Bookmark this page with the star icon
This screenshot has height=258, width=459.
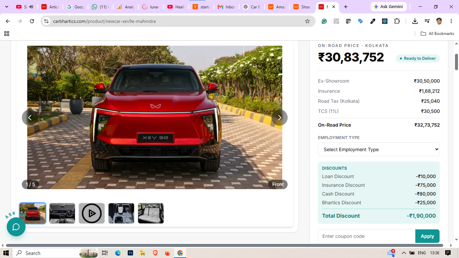point(307,21)
